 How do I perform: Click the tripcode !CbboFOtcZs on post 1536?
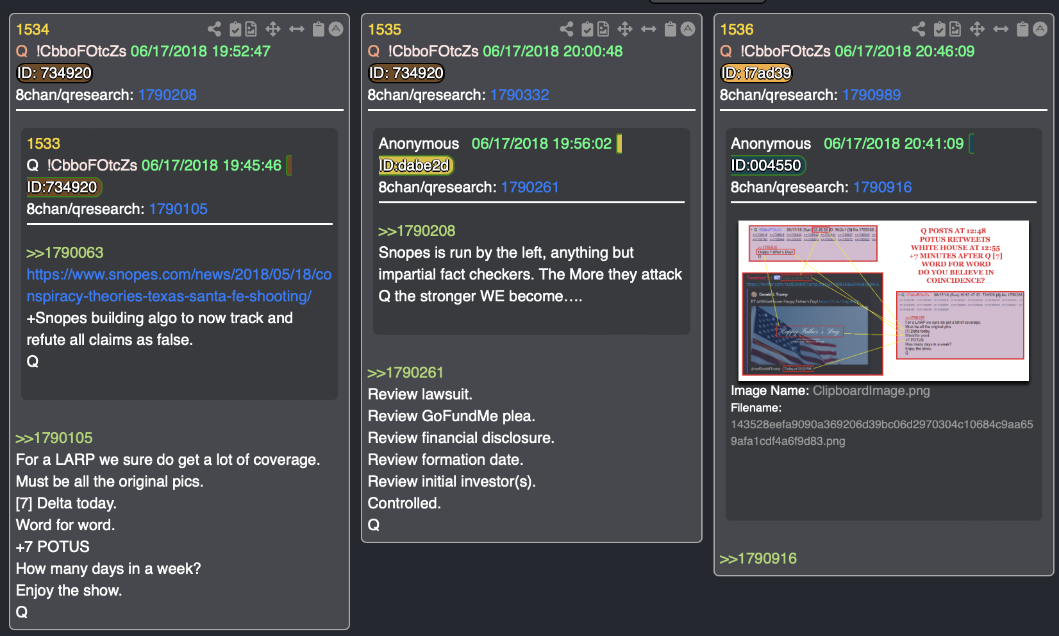[785, 51]
